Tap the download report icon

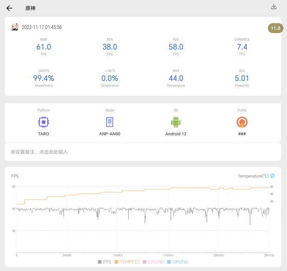pyautogui.click(x=274, y=7)
